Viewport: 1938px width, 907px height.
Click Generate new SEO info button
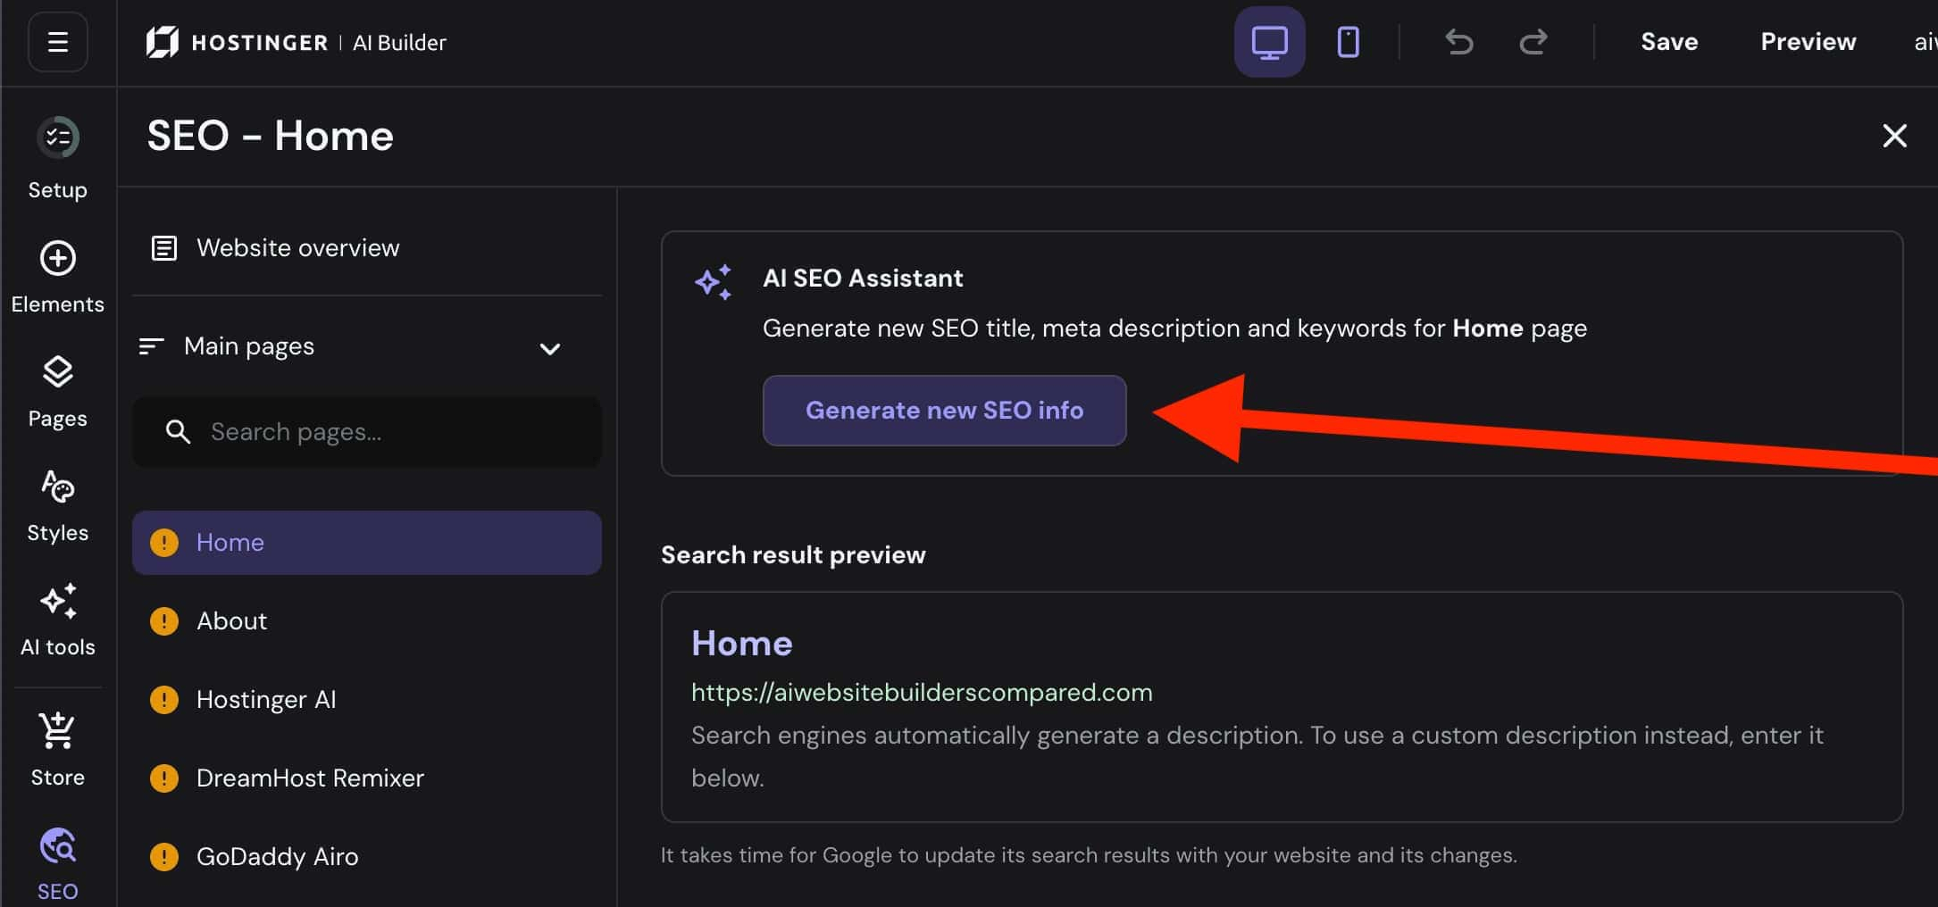click(944, 411)
